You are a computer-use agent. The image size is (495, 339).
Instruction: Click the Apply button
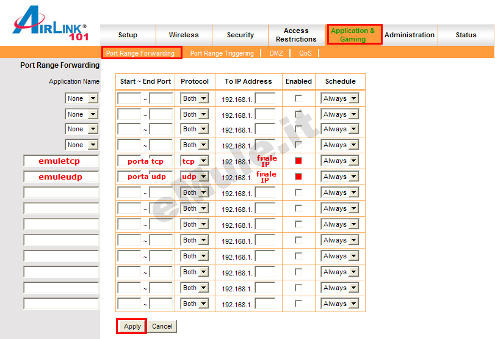pyautogui.click(x=132, y=326)
